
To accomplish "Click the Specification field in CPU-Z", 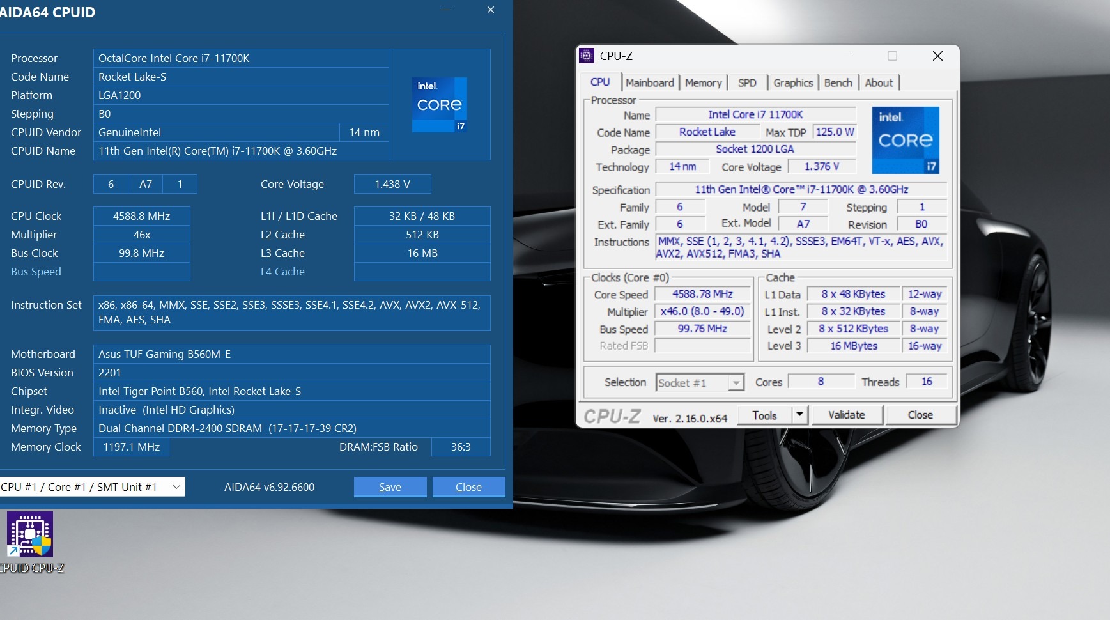I will (801, 189).
